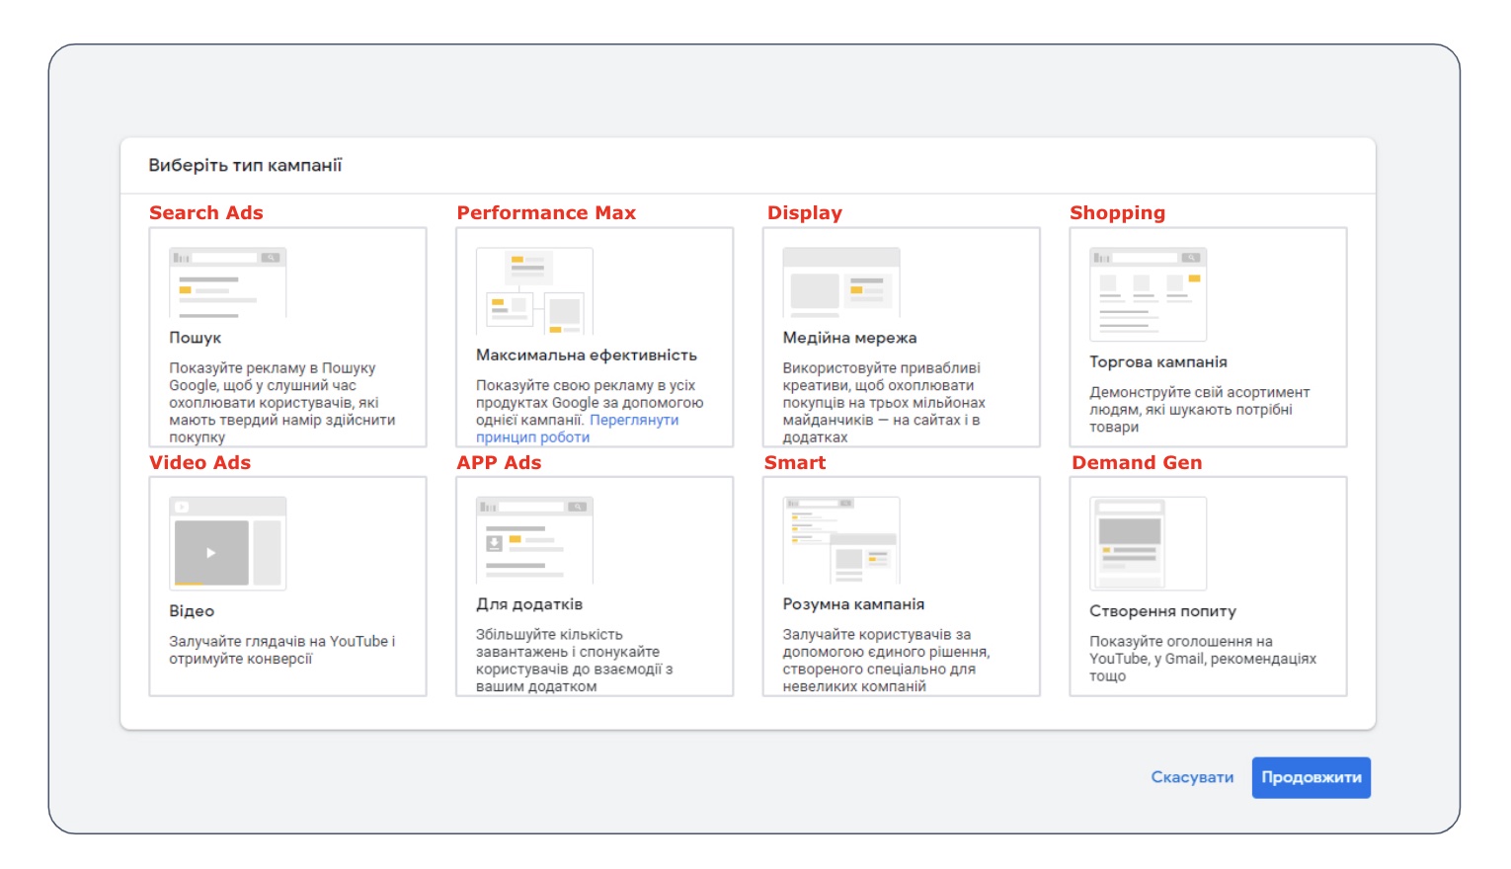
Task: Click description 'Показуйте оголошення на YouTube, у Gmail'
Action: [1202, 659]
